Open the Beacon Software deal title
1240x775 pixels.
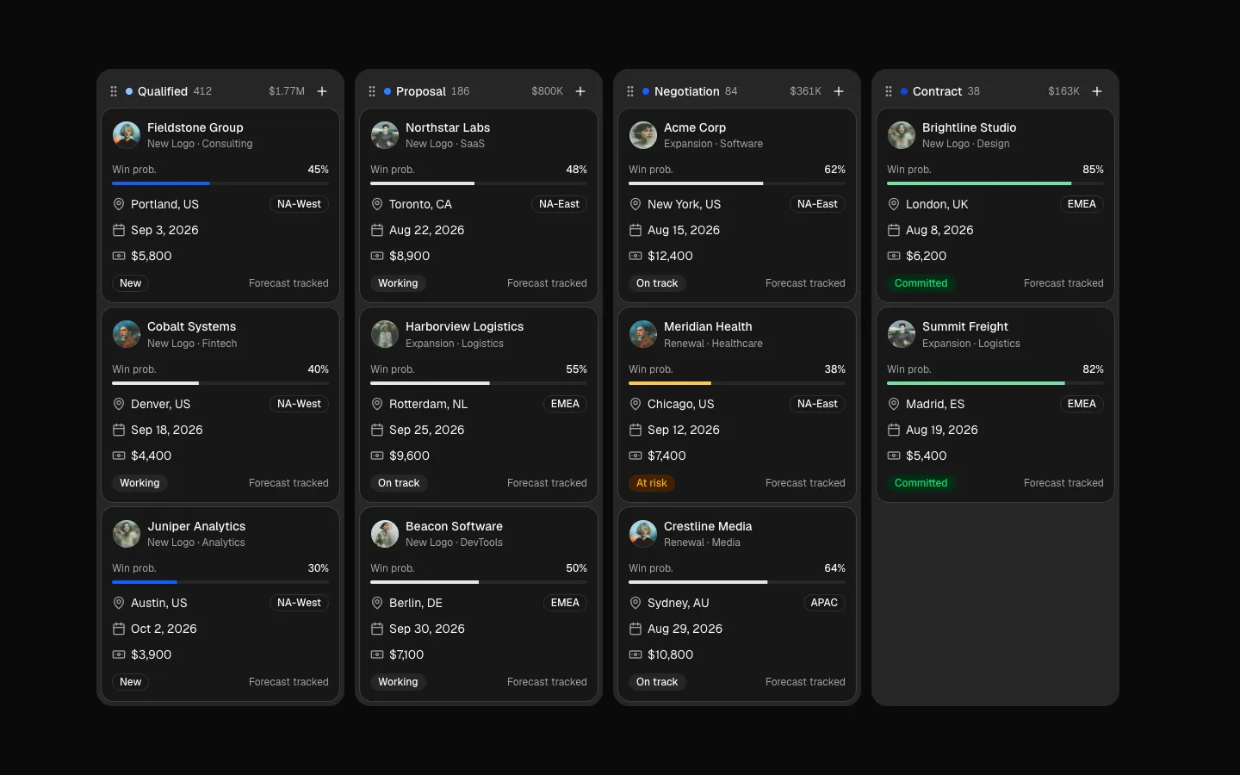tap(454, 526)
